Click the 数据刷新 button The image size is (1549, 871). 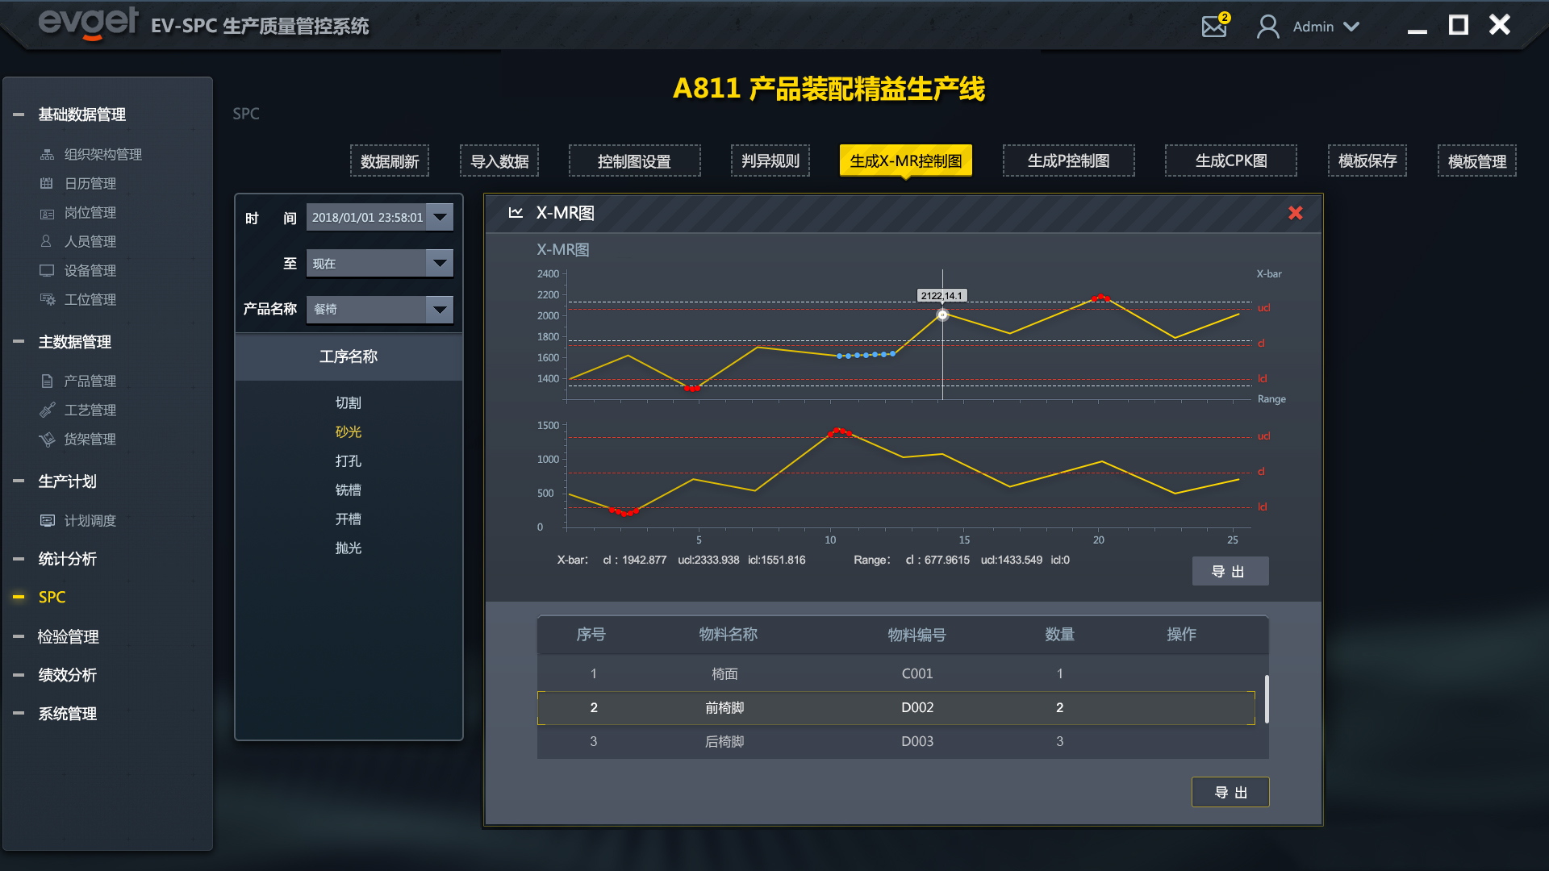(390, 160)
